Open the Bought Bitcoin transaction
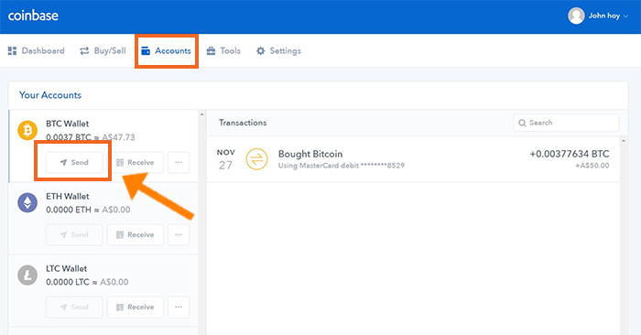641x335 pixels. coord(413,159)
